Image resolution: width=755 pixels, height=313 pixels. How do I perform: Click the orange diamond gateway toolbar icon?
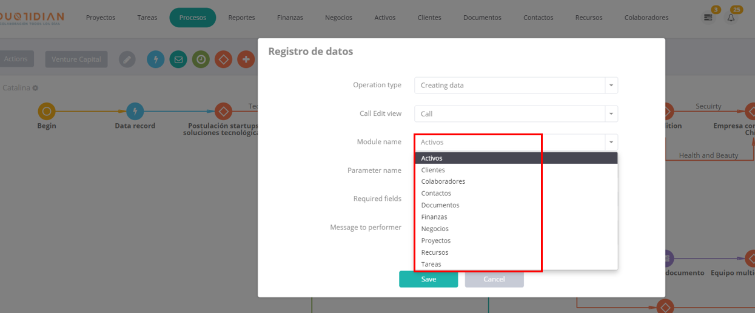223,59
